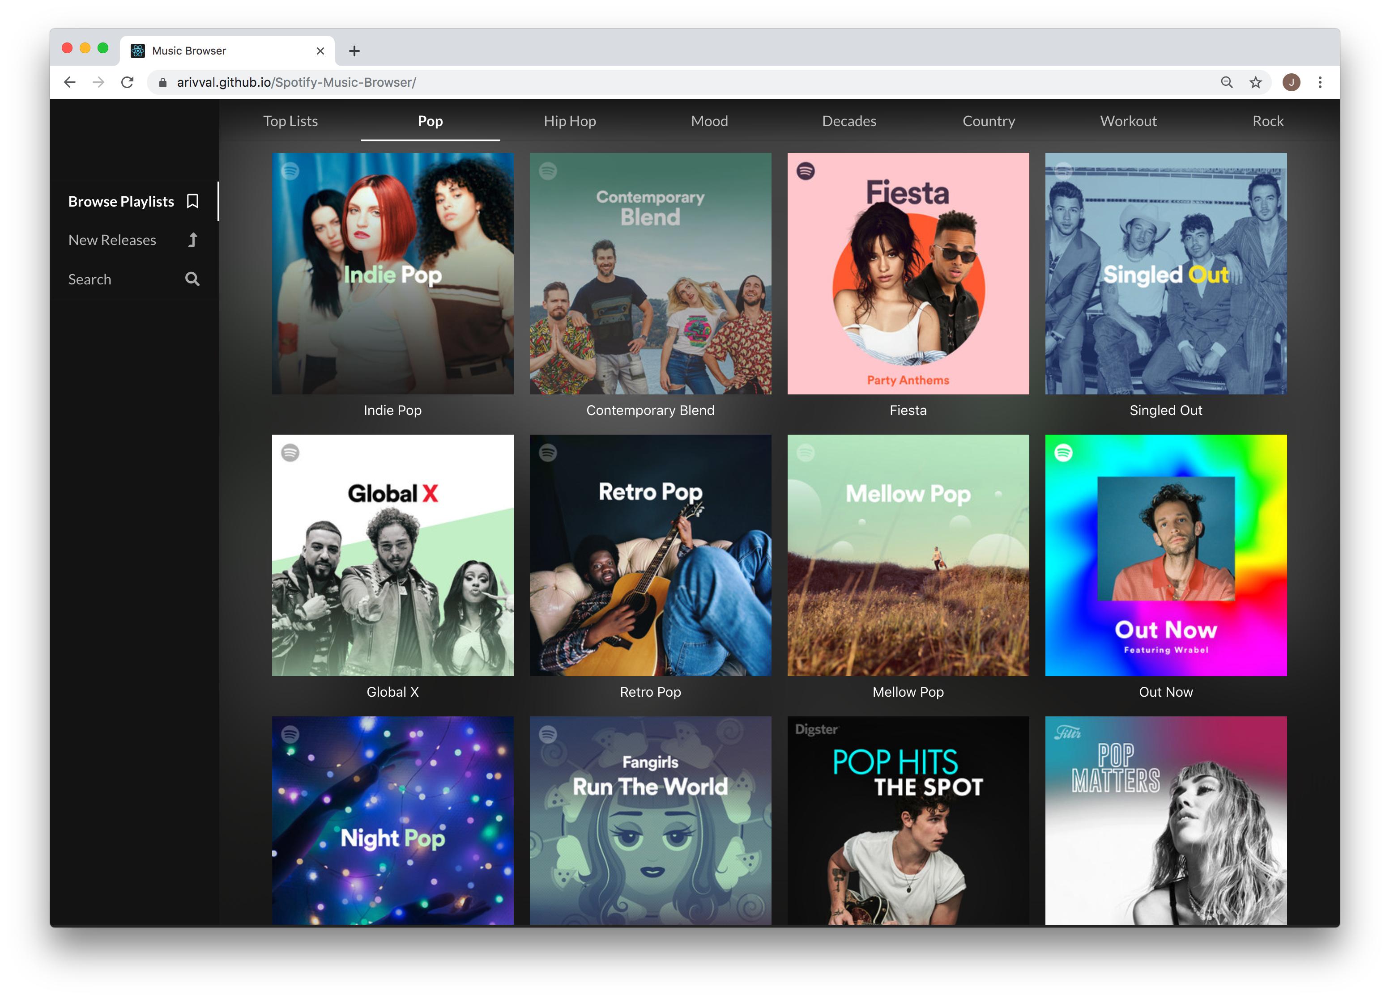Viewport: 1390px width, 999px height.
Task: Open the New Releases sidebar link
Action: (x=112, y=240)
